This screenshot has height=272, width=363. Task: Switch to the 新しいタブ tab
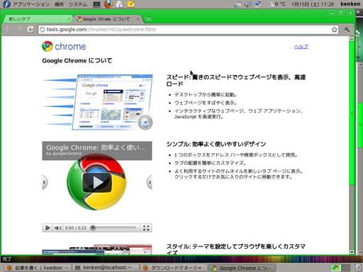pyautogui.click(x=37, y=19)
